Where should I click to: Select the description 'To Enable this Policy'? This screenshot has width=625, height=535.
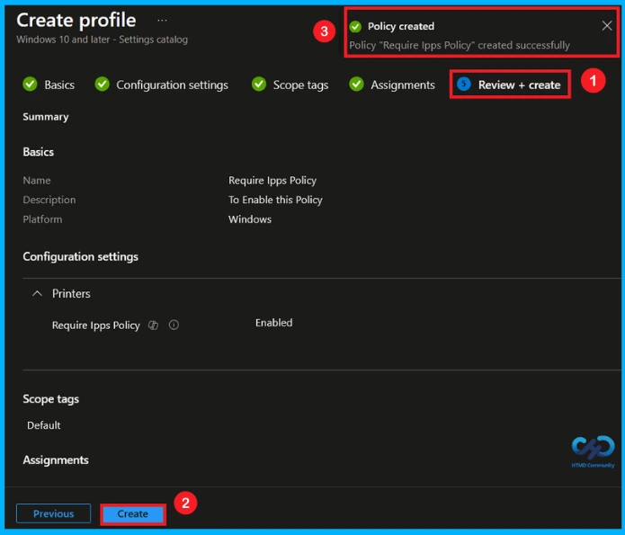pyautogui.click(x=275, y=200)
